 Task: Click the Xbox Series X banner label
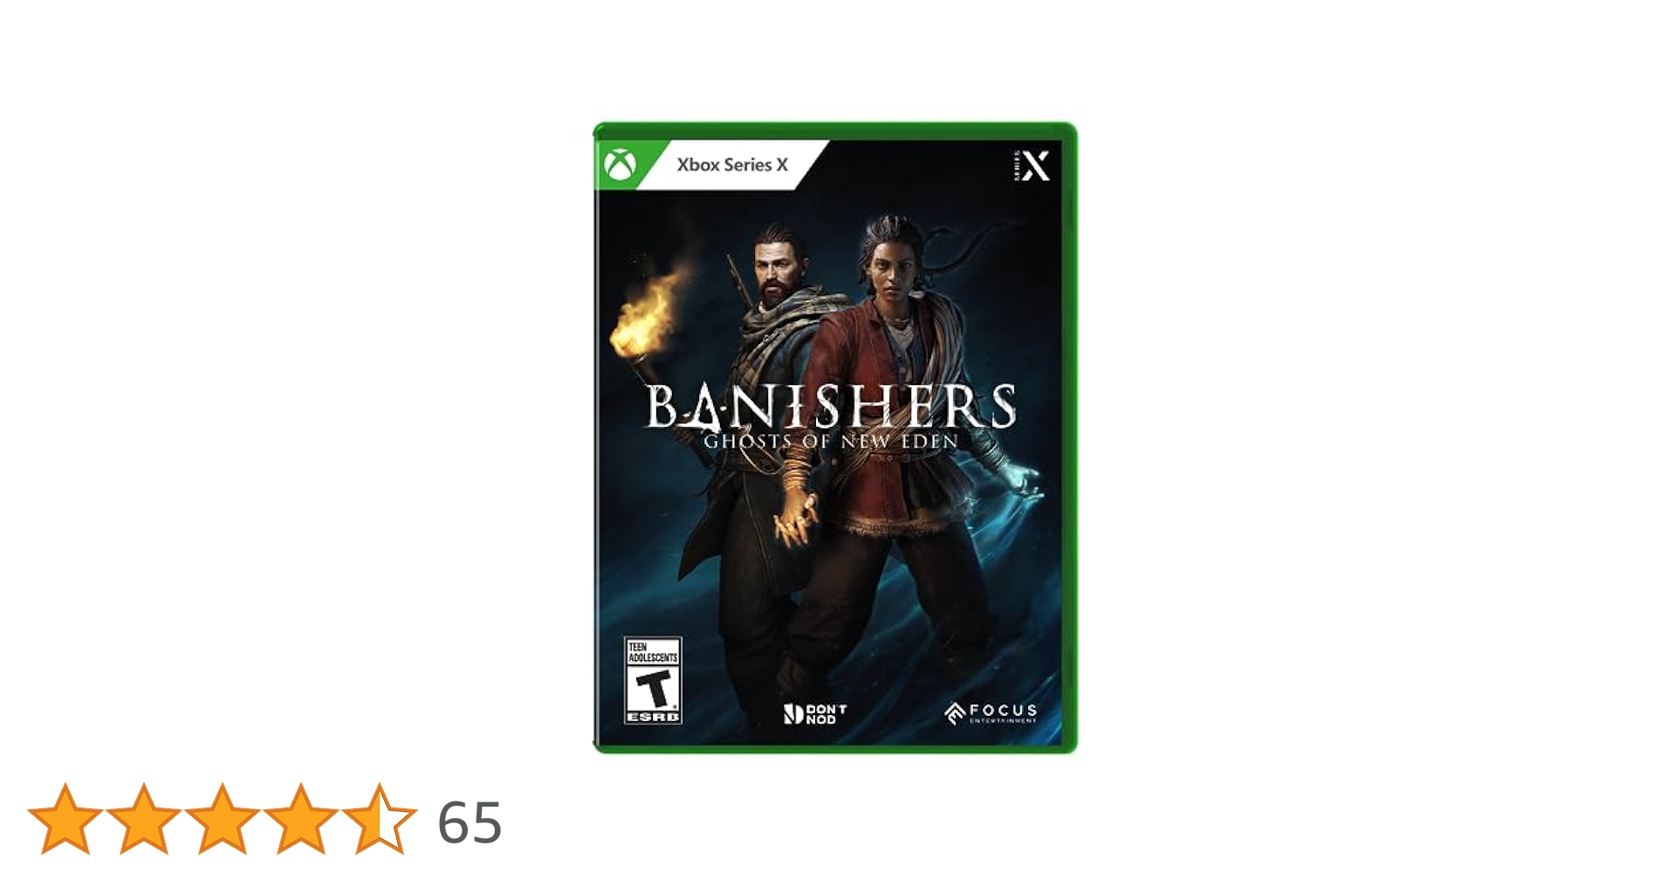click(732, 164)
